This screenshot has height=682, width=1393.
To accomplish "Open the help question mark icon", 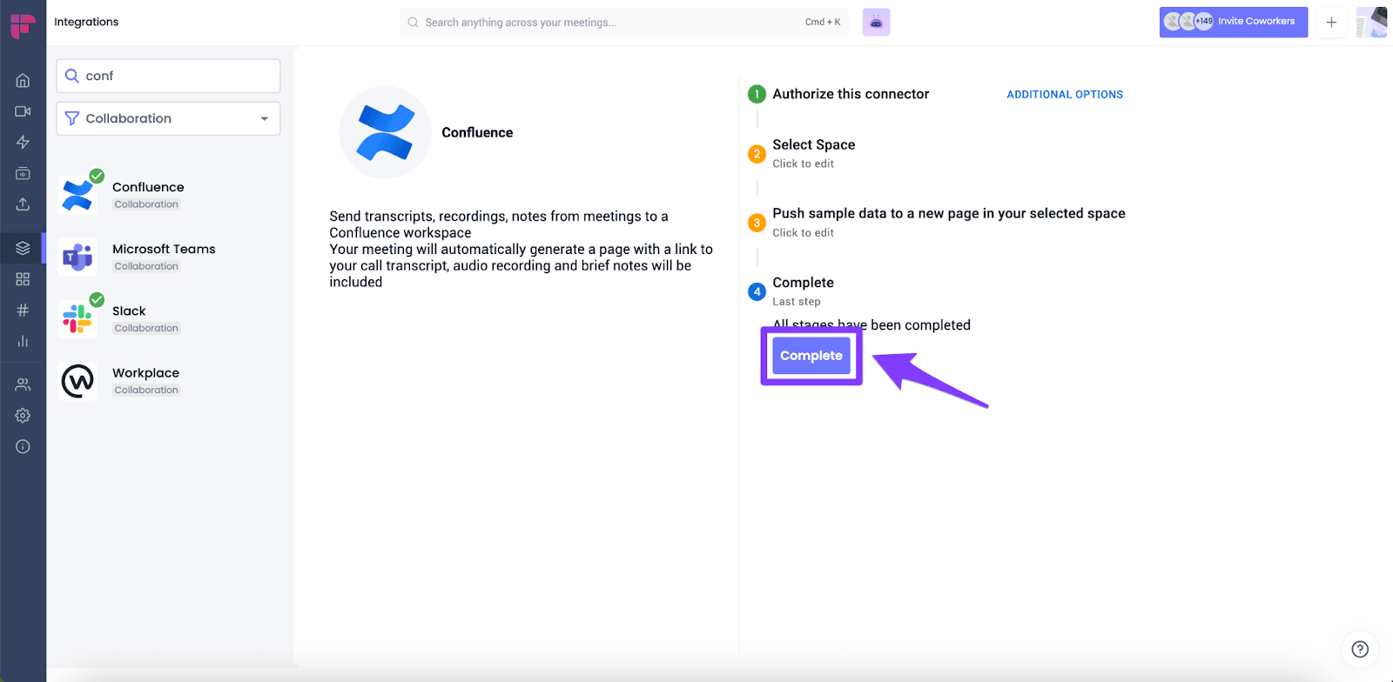I will (x=1360, y=649).
